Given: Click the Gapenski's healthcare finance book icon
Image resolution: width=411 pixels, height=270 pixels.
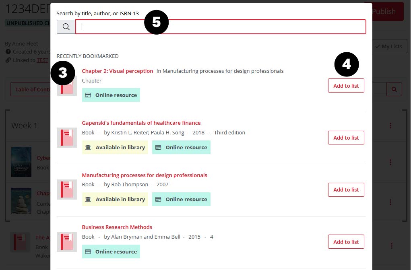Looking at the screenshot, I should click(66, 138).
